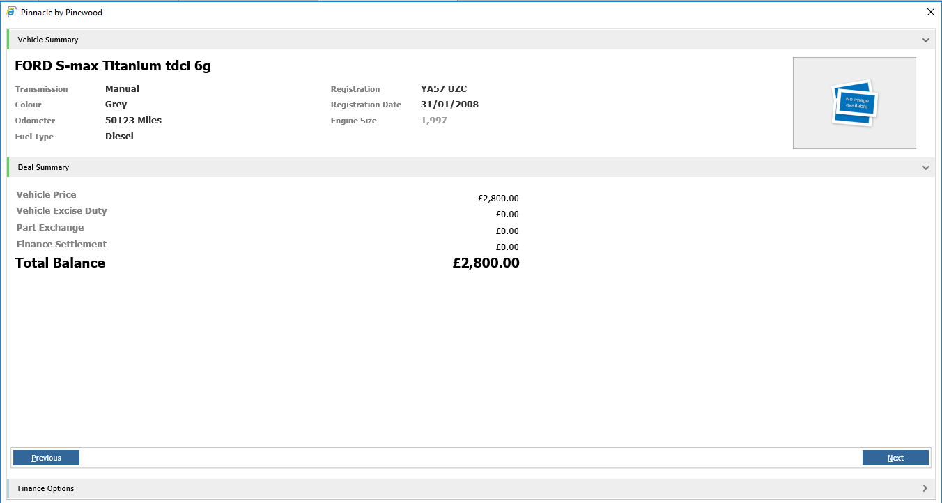Image resolution: width=942 pixels, height=503 pixels.
Task: Click the Vehicle Excise Duty label
Action: [x=62, y=211]
